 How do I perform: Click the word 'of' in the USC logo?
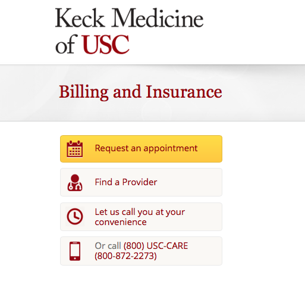(x=65, y=45)
